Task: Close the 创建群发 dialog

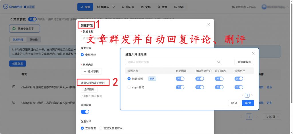Action: pyautogui.click(x=209, y=25)
